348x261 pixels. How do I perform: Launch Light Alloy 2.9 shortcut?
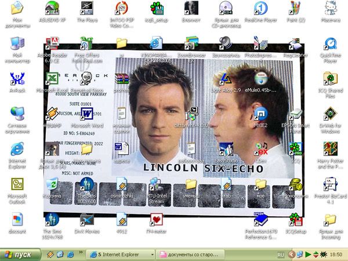(x=226, y=78)
